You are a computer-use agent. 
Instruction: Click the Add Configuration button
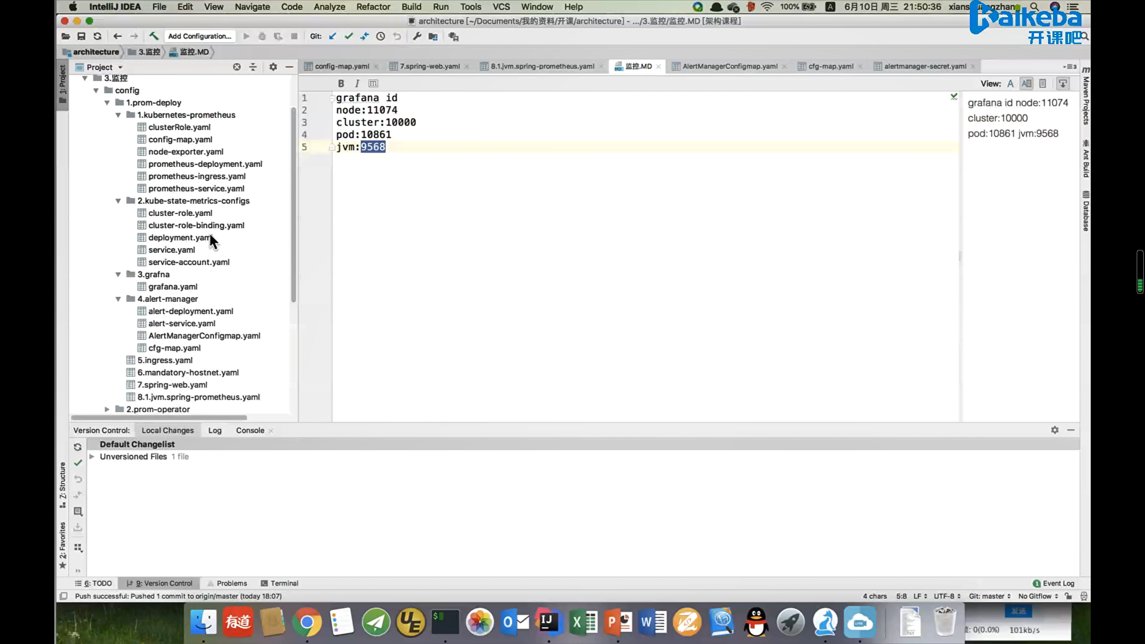[x=199, y=36]
